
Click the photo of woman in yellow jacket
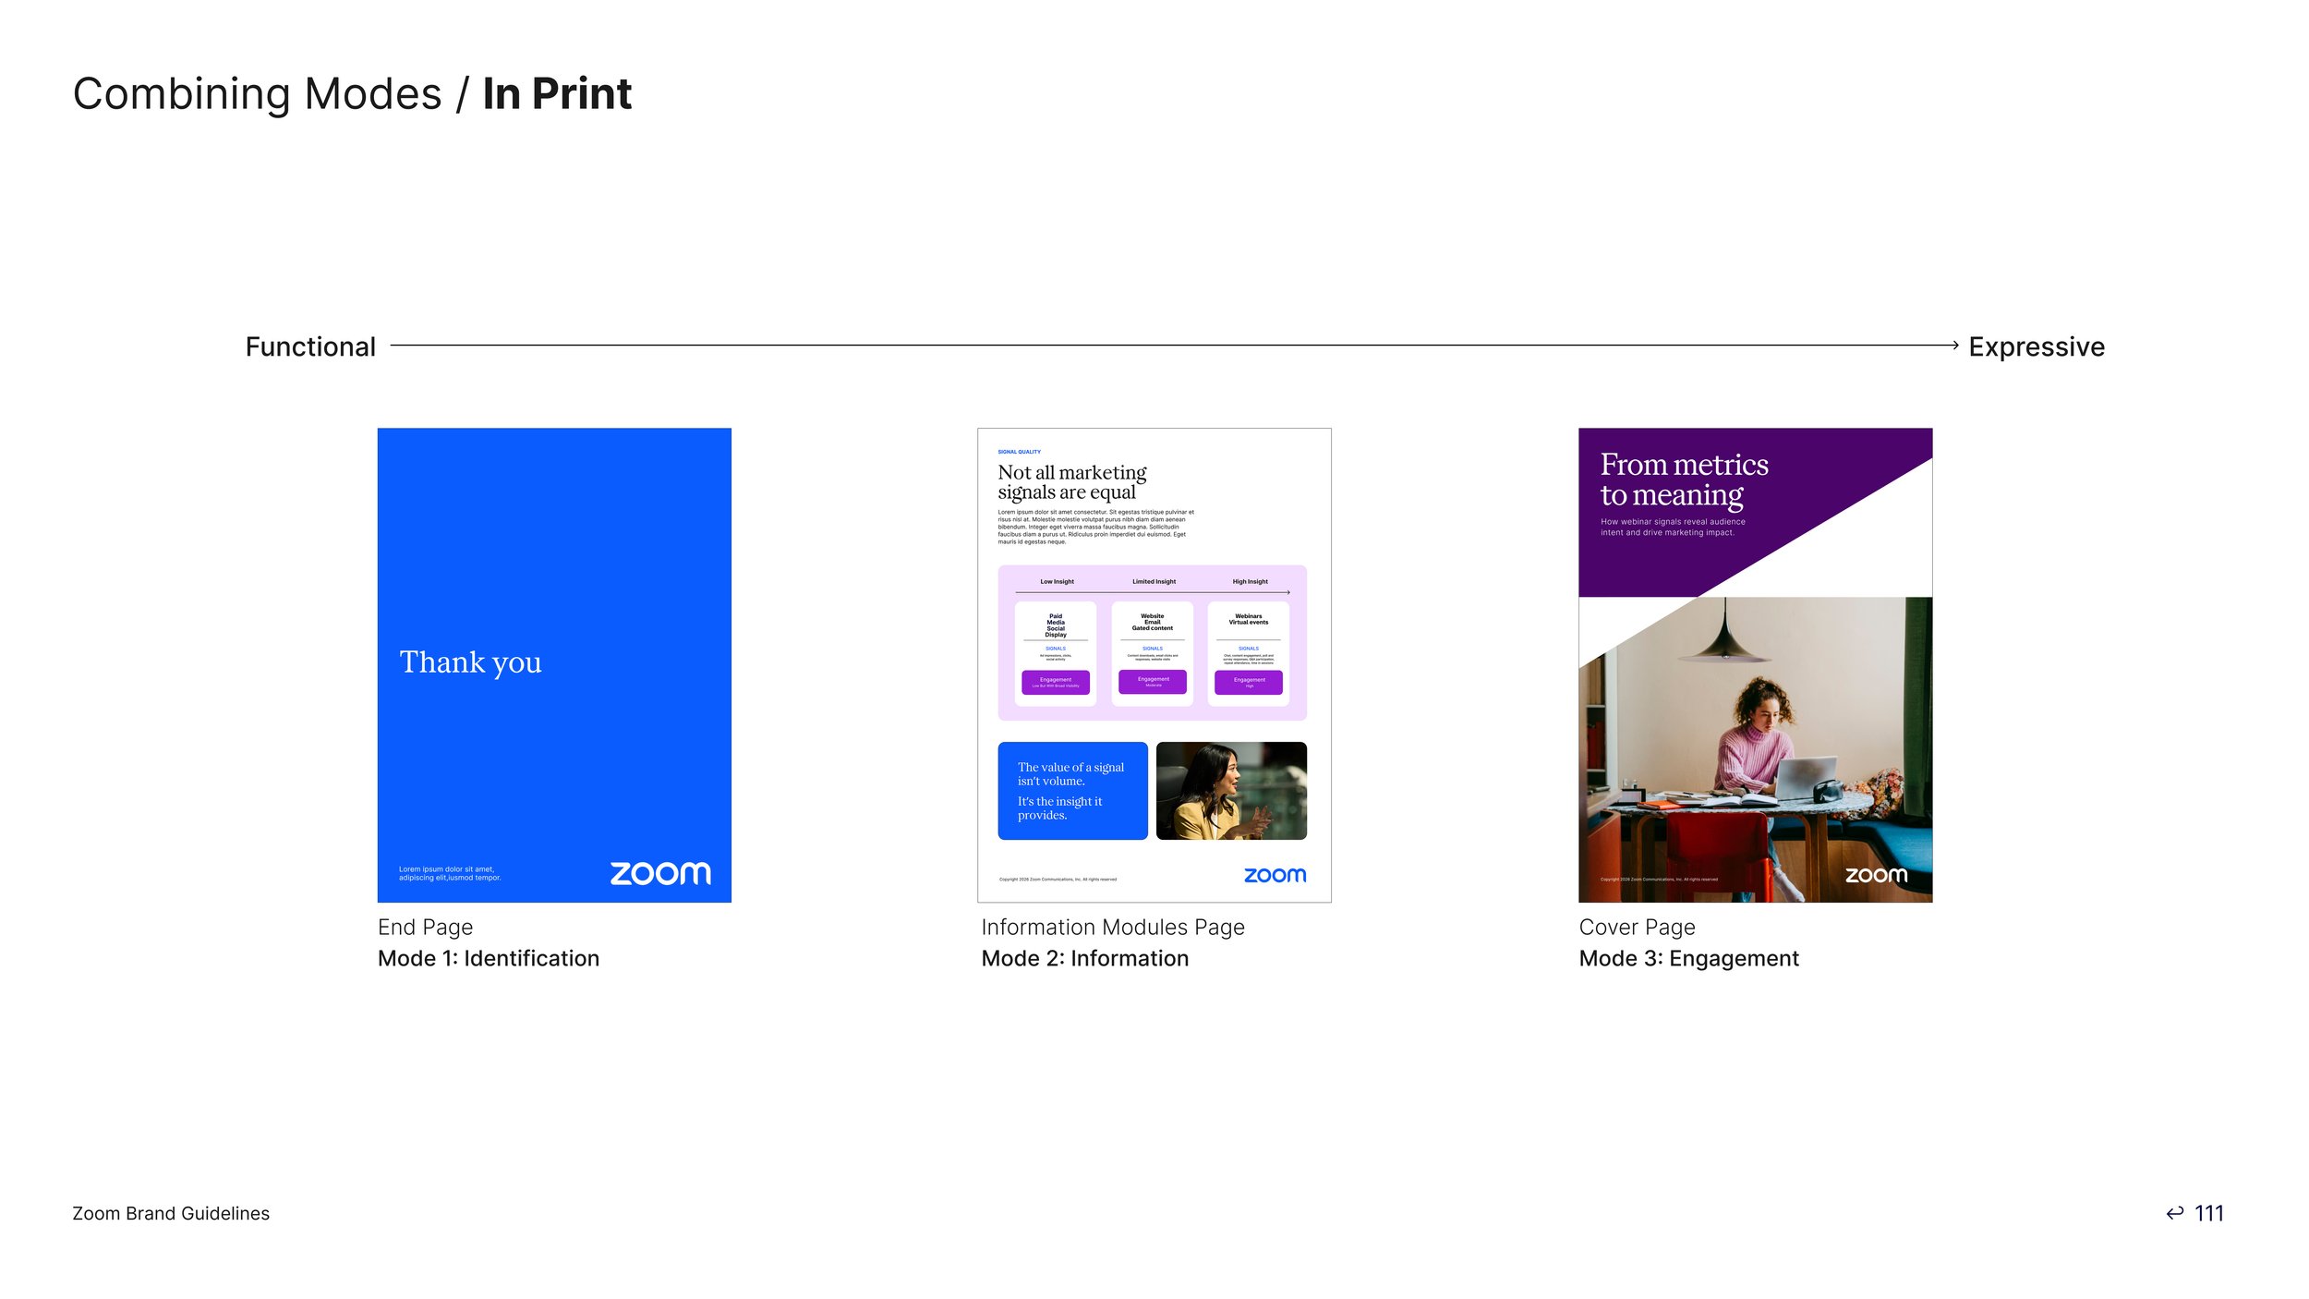pyautogui.click(x=1231, y=791)
